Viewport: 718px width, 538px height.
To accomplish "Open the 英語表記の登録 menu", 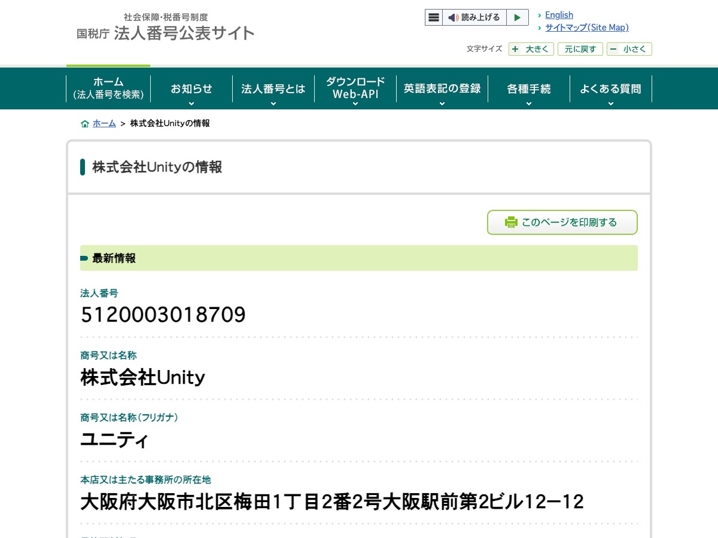I will [x=442, y=88].
